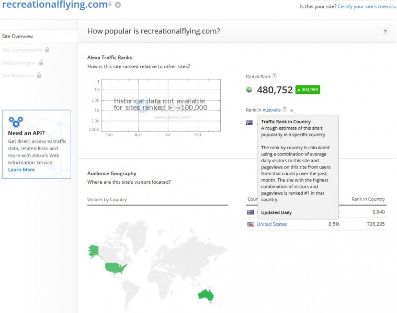397x313 pixels.
Task: Click the Traffic Rank in Country tooltip title
Action: coord(286,122)
